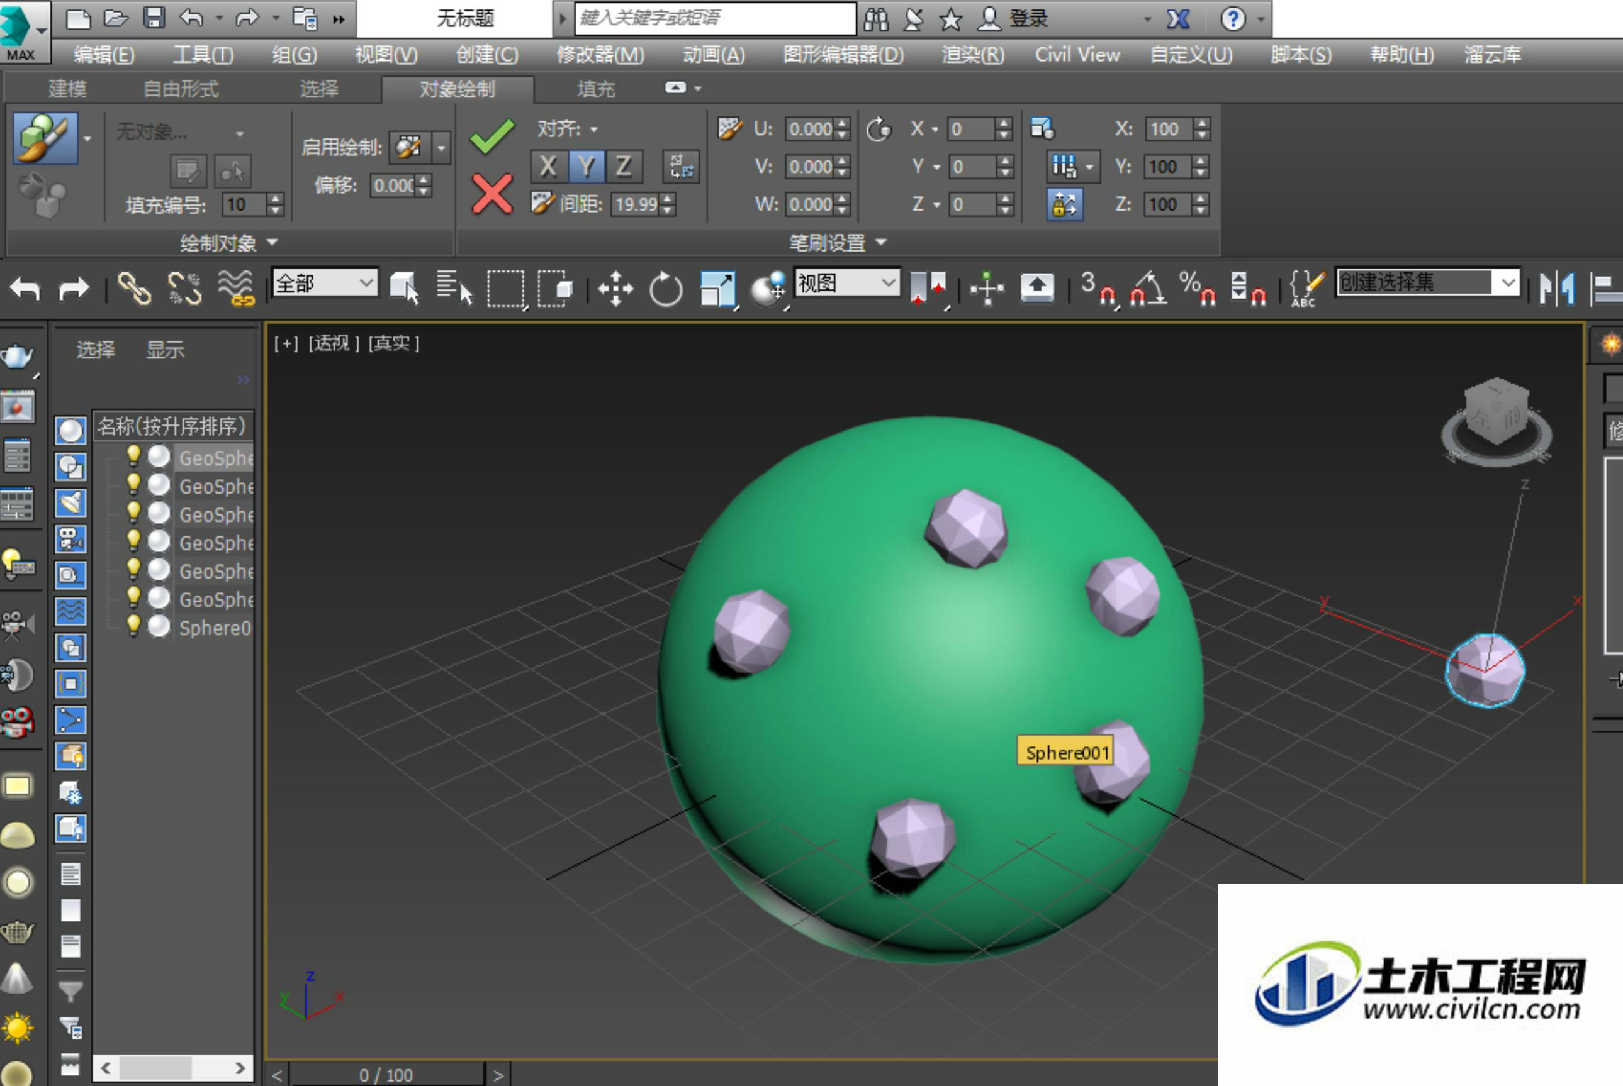Click the teapot icon in left sidebar
This screenshot has width=1623, height=1086.
(16, 358)
